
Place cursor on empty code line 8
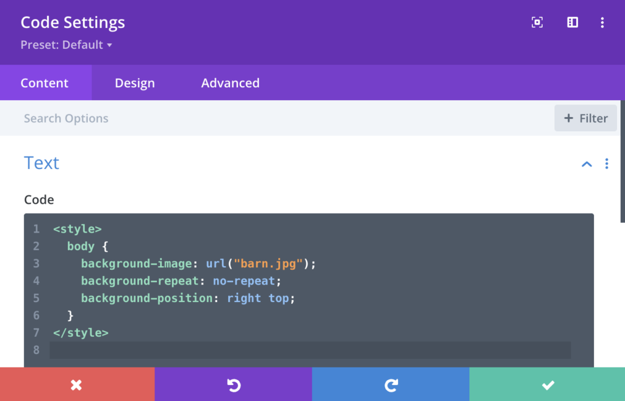point(310,350)
